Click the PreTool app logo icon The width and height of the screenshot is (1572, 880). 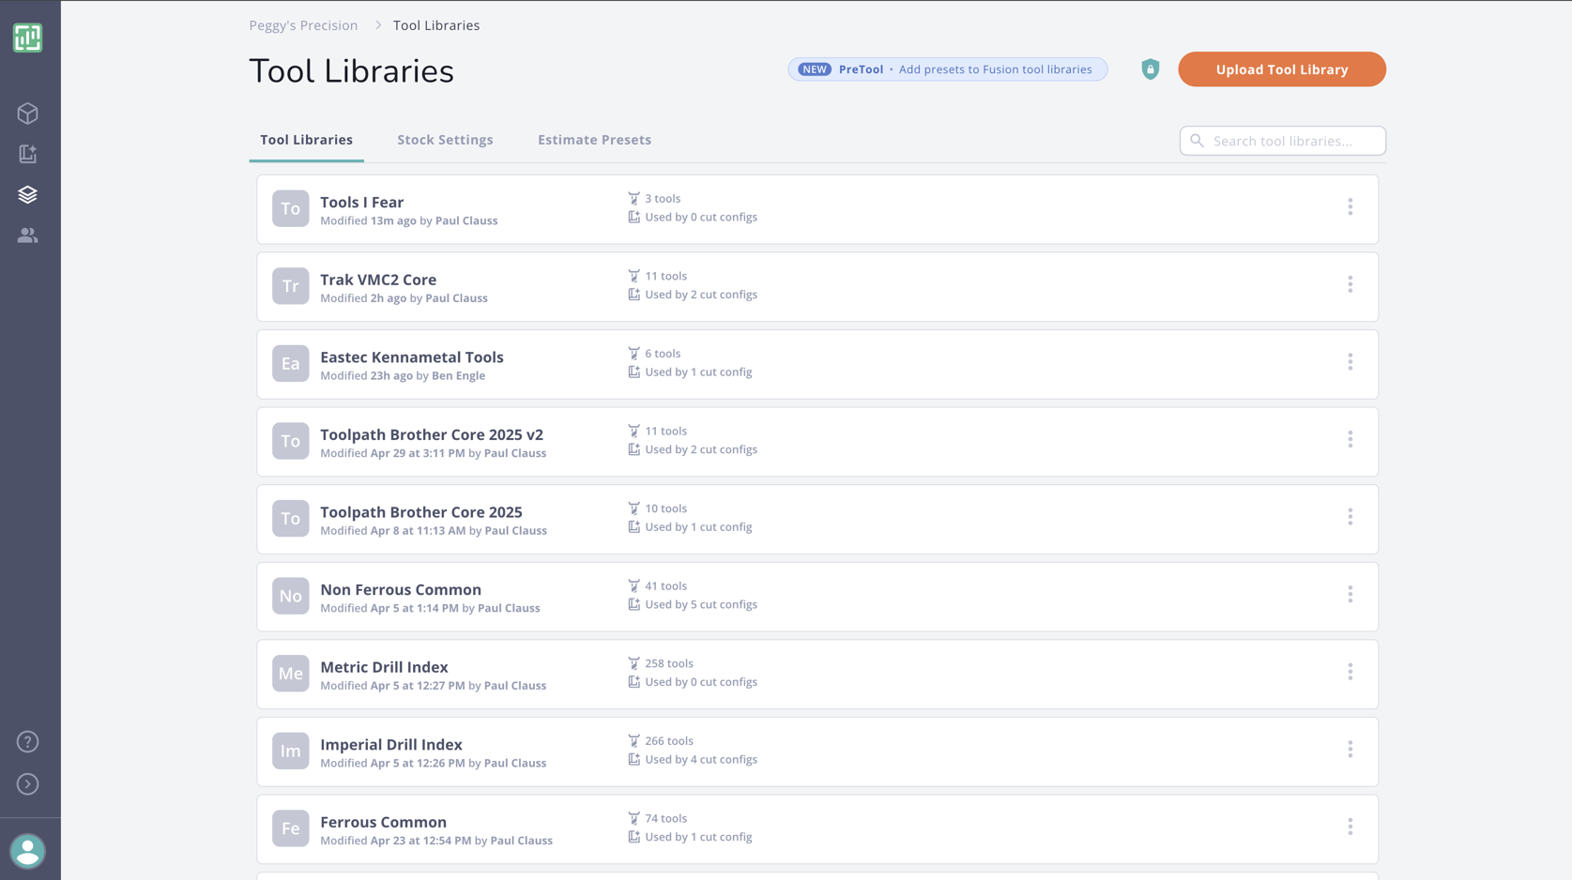28,37
